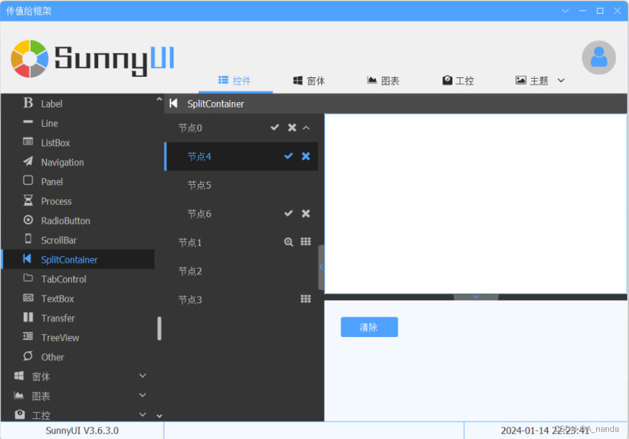The width and height of the screenshot is (629, 439).
Task: Open the title bar extend dropdown arrow
Action: (565, 11)
